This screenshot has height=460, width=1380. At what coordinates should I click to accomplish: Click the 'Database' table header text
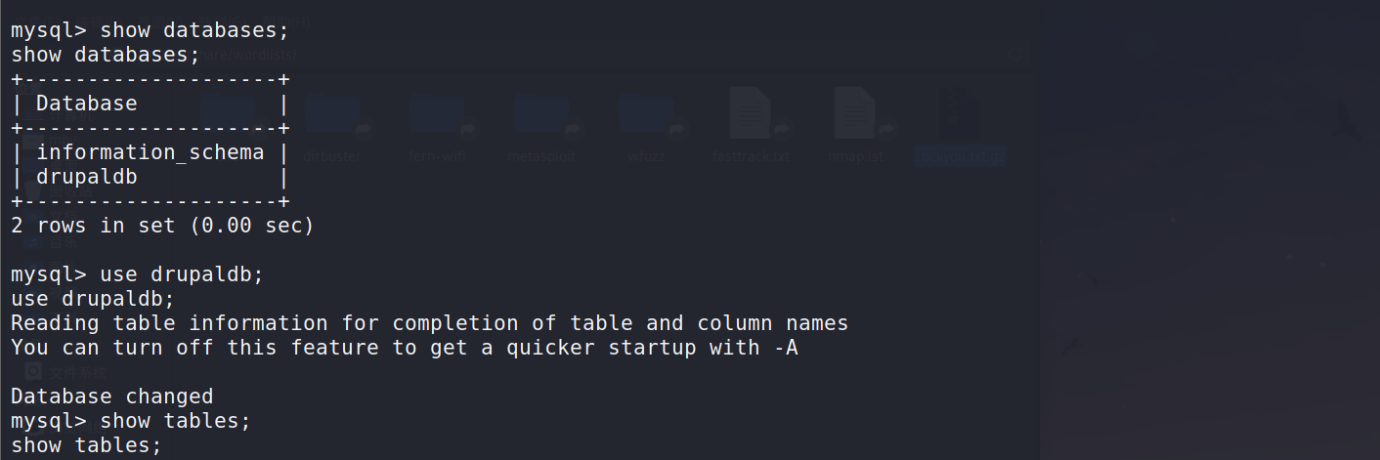[87, 103]
